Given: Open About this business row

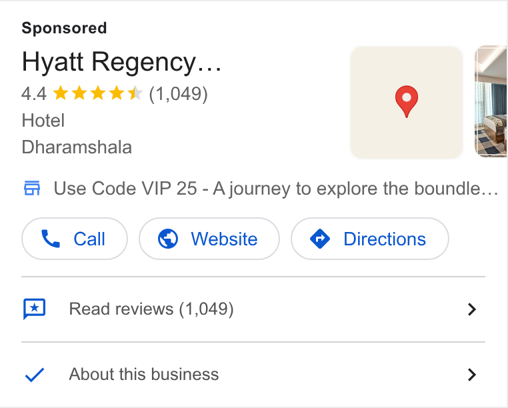Looking at the screenshot, I should pyautogui.click(x=253, y=375).
